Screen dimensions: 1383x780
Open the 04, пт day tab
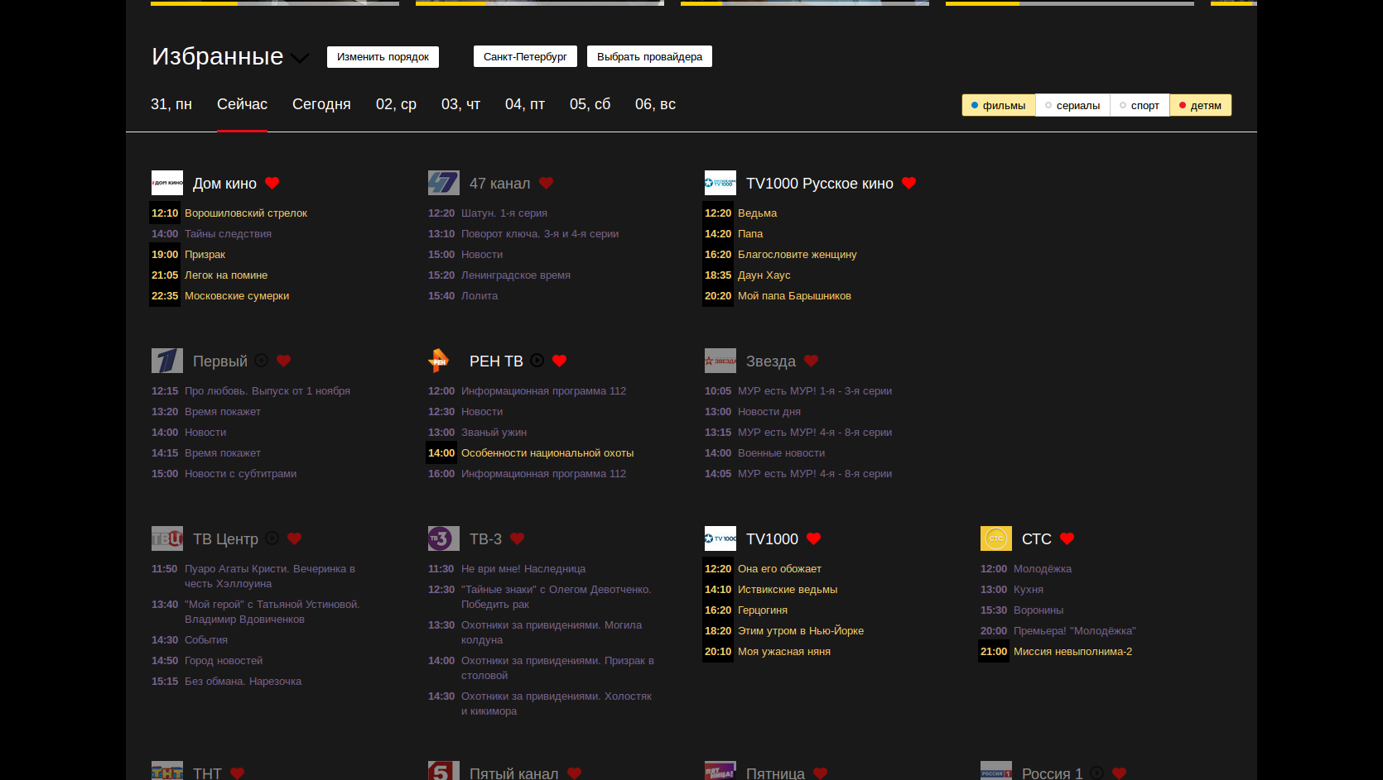pyautogui.click(x=525, y=104)
